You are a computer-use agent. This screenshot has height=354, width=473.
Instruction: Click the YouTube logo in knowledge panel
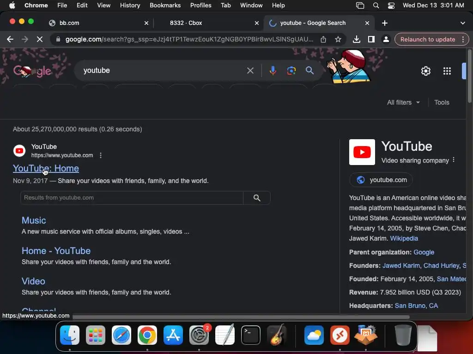point(362,152)
